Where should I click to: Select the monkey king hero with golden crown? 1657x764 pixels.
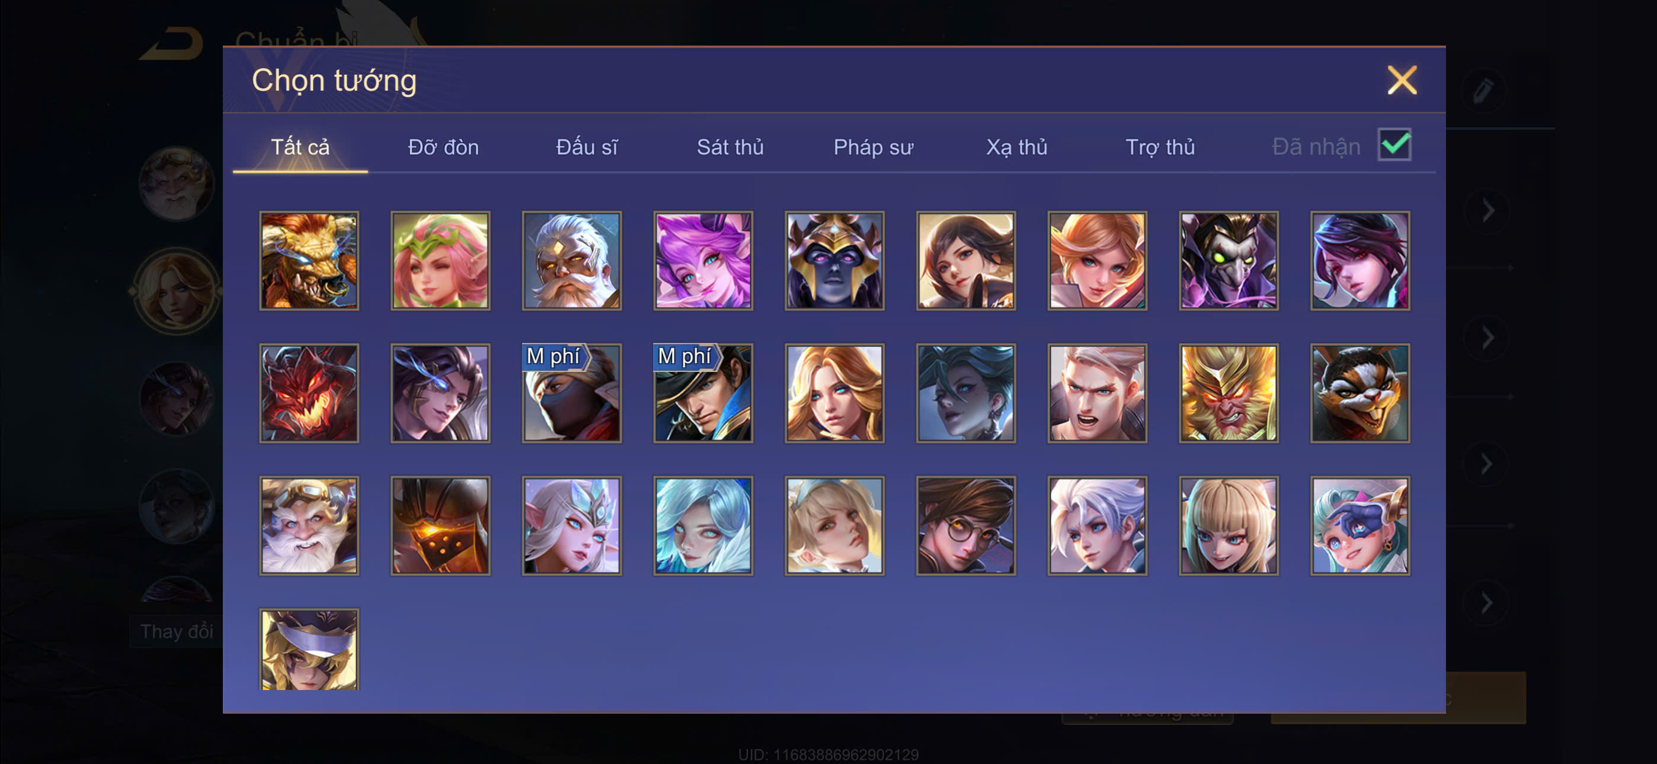click(1229, 393)
